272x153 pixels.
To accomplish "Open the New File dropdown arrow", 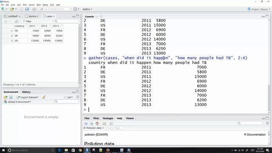I will [7, 9].
